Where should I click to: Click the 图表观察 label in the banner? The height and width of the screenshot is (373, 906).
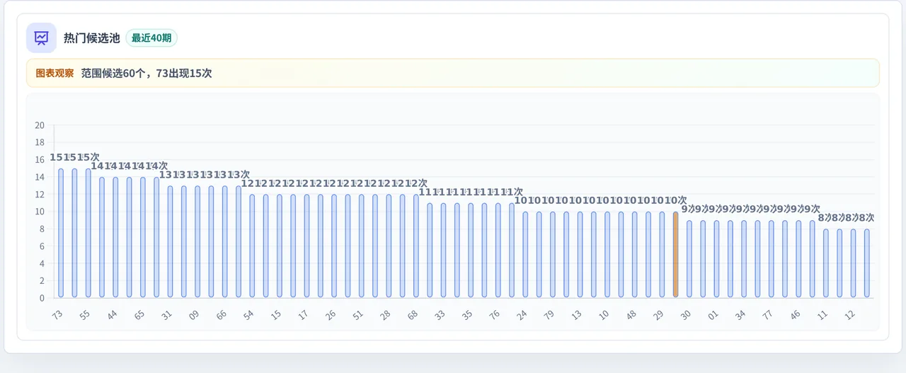[x=55, y=73]
